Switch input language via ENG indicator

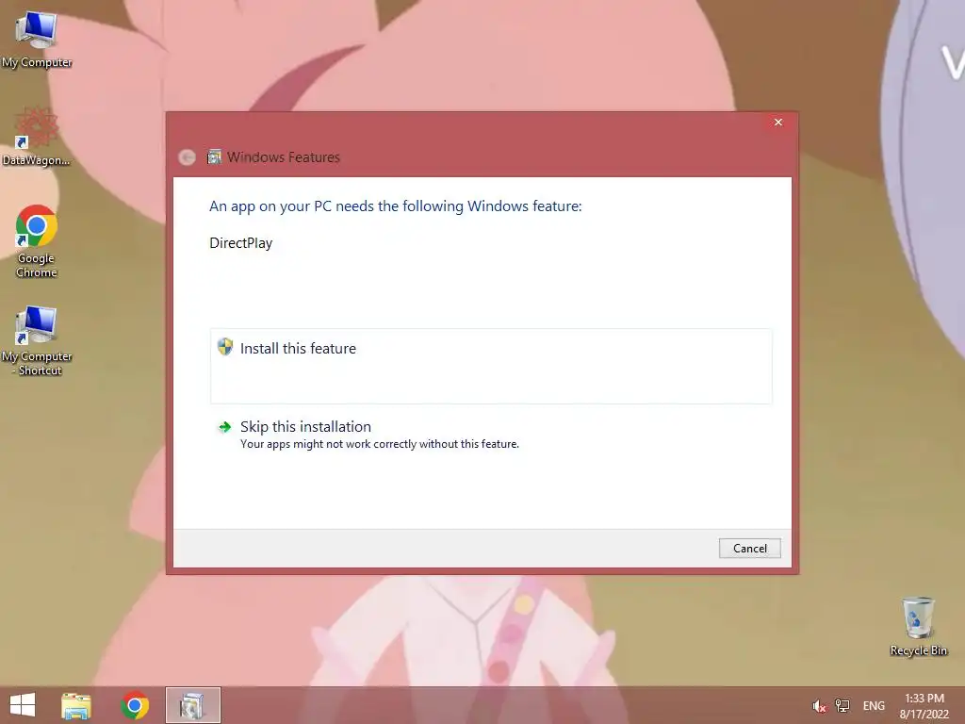pyautogui.click(x=874, y=706)
